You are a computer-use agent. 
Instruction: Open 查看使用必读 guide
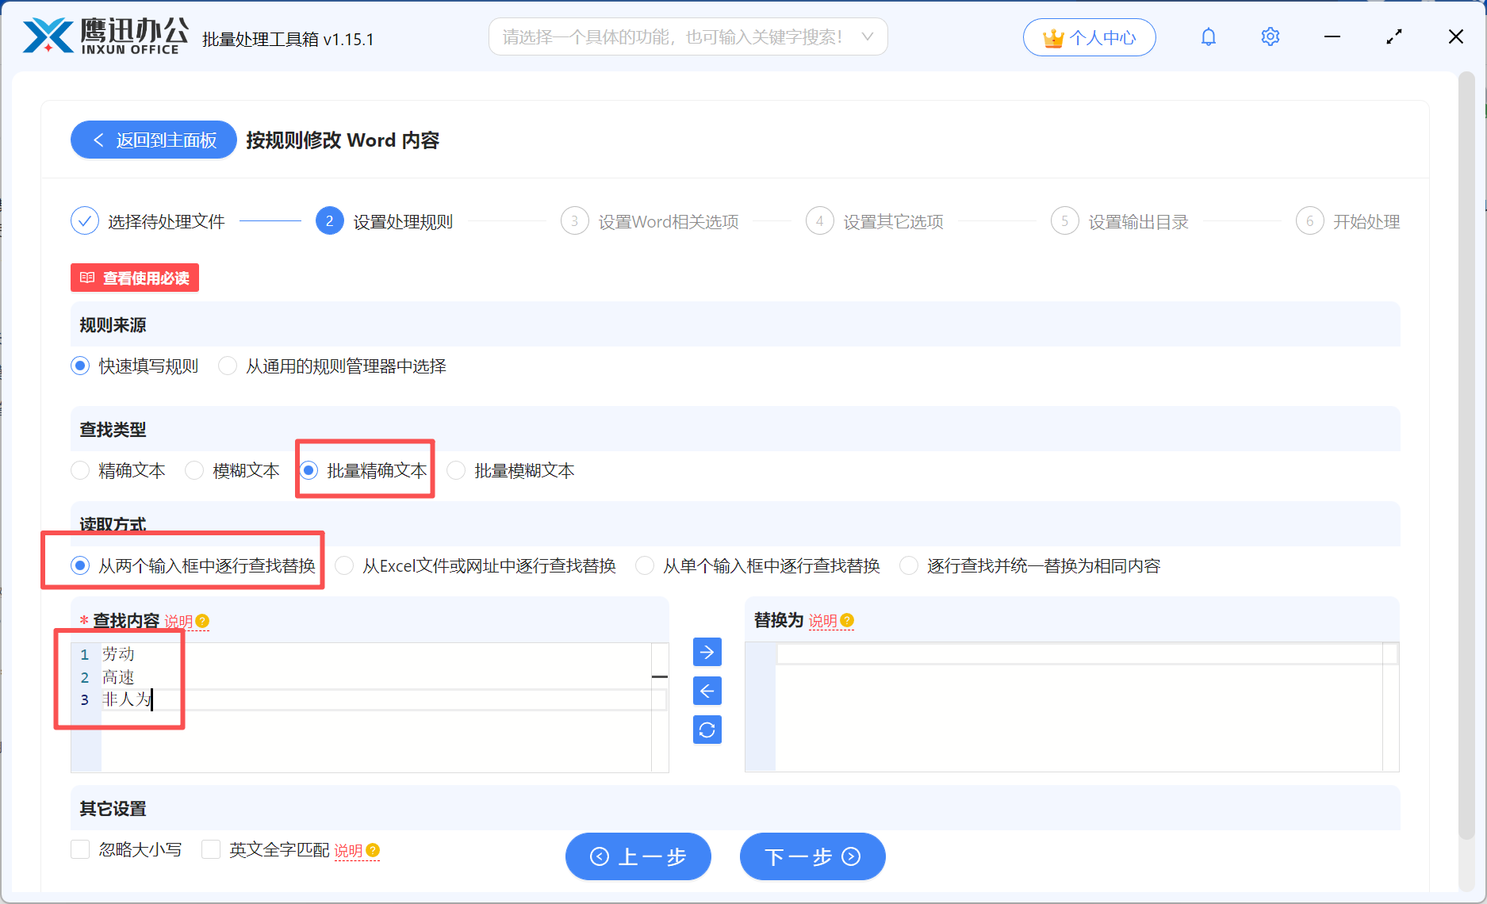[x=135, y=278]
